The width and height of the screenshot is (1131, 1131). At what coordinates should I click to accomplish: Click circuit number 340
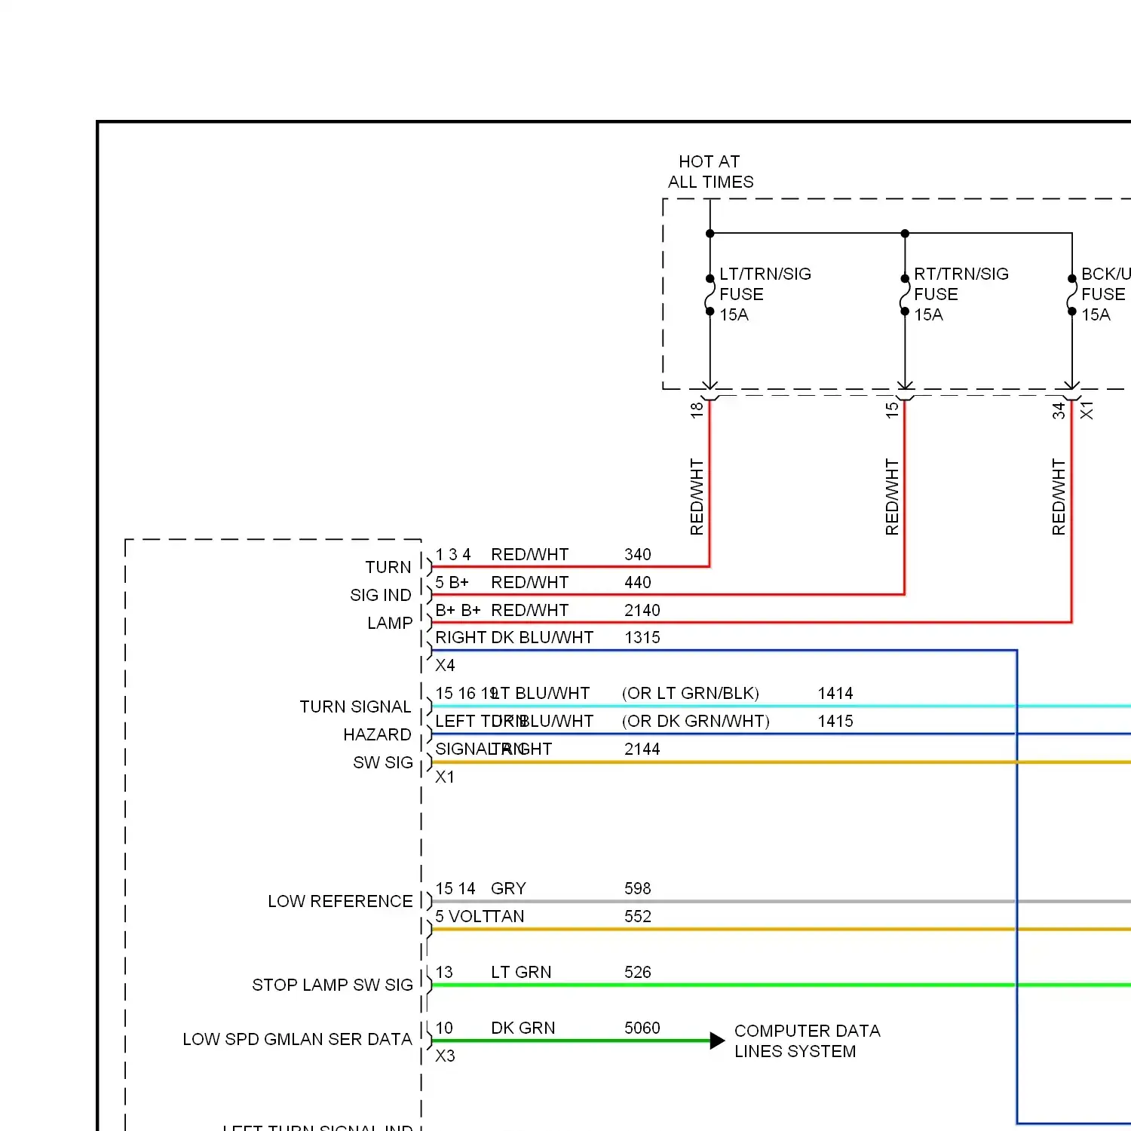[x=638, y=554]
